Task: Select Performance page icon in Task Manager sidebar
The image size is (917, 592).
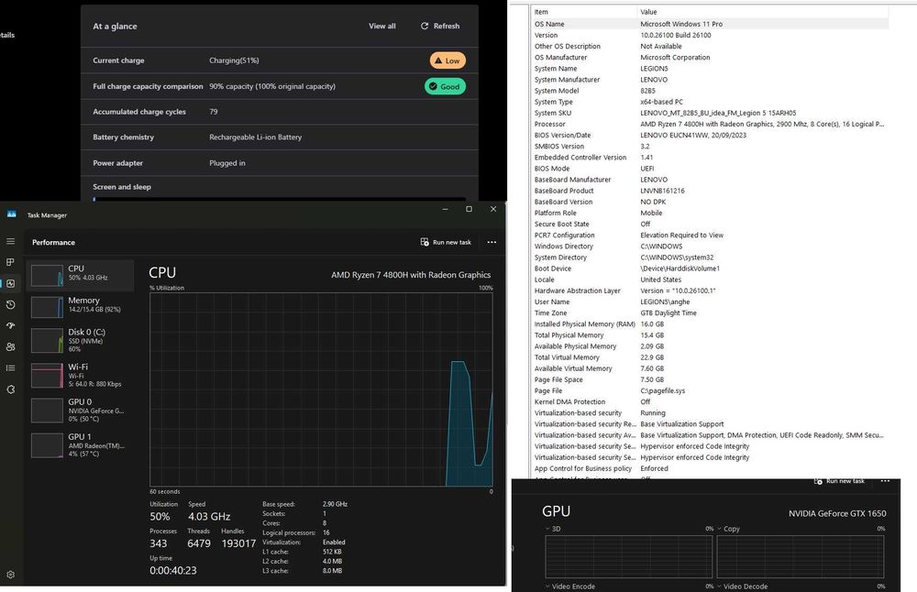Action: coord(10,283)
